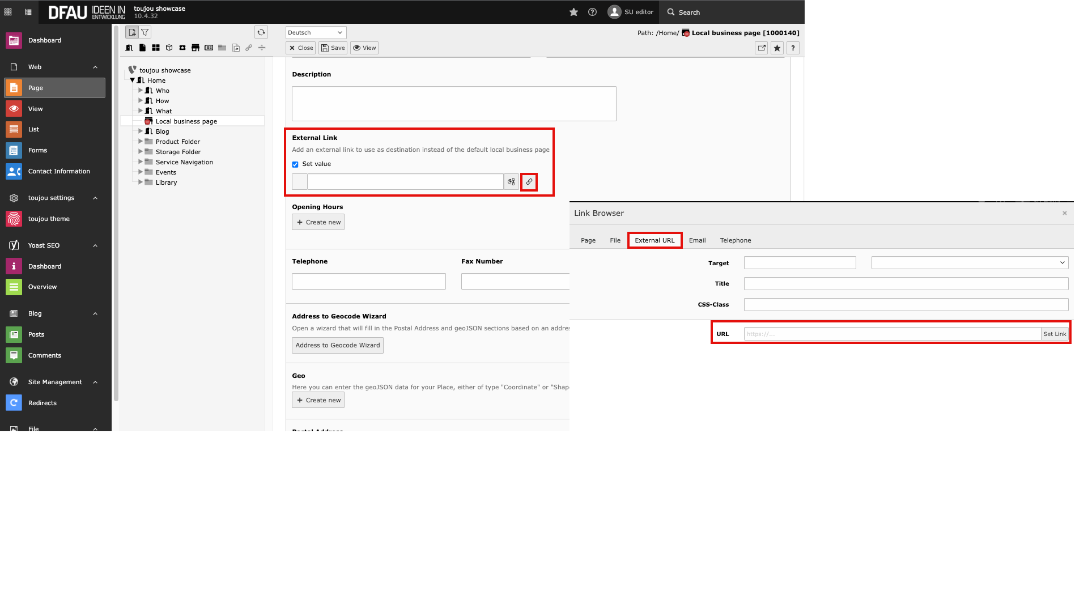Viewport: 1088px width, 612px height.
Task: Open the link browser chain icon
Action: [x=529, y=182]
